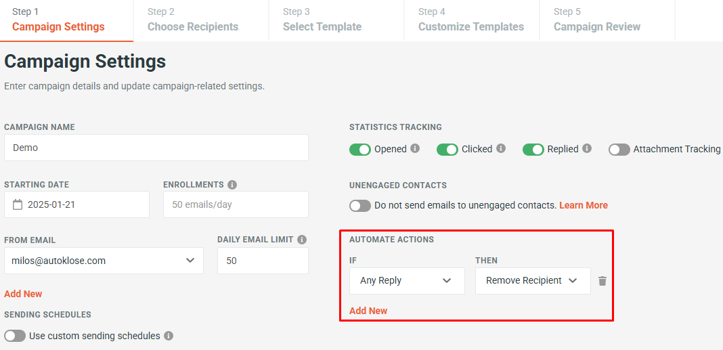Click the Campaign Settings page heading
This screenshot has height=350, width=723.
tap(85, 62)
